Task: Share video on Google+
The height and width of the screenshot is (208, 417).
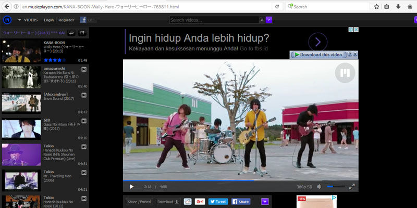Action: (200, 202)
